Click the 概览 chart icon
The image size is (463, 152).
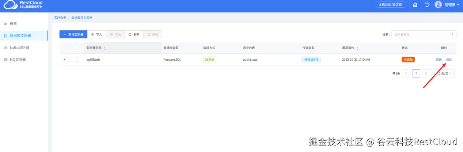tap(5, 24)
